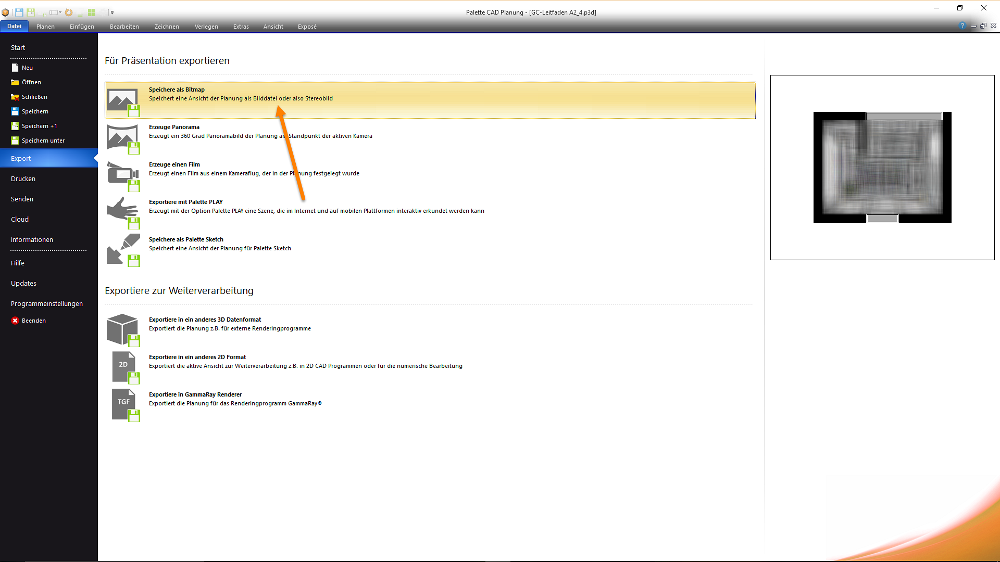Screen dimensions: 1000x562
Task: Click the 2D Format export document icon
Action: click(126, 368)
